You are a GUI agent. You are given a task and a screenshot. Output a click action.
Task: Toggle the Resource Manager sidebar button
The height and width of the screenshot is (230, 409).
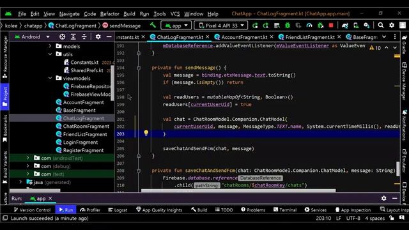click(x=4, y=57)
